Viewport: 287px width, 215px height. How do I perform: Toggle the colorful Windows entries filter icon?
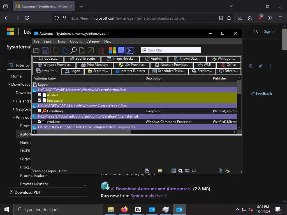(112, 50)
